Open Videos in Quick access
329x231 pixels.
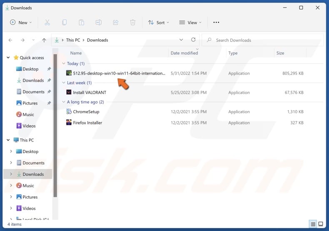26,126
